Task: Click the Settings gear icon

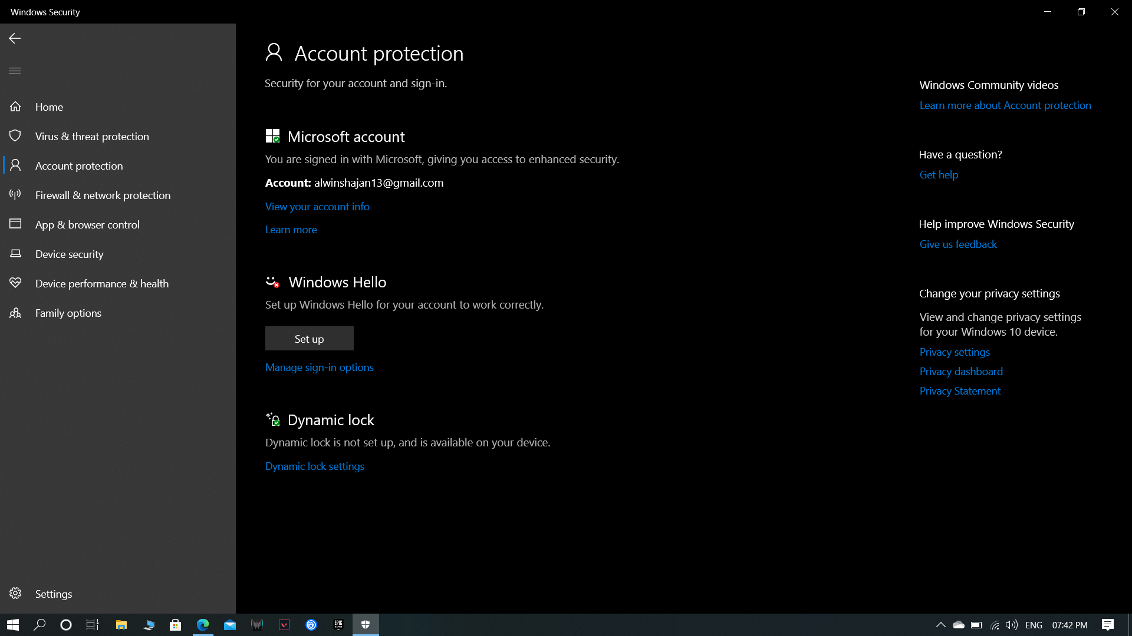Action: pyautogui.click(x=15, y=593)
